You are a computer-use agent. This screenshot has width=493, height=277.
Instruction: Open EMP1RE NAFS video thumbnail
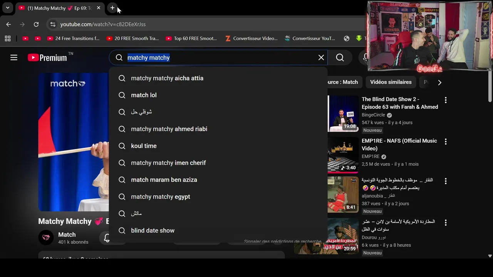pyautogui.click(x=343, y=155)
